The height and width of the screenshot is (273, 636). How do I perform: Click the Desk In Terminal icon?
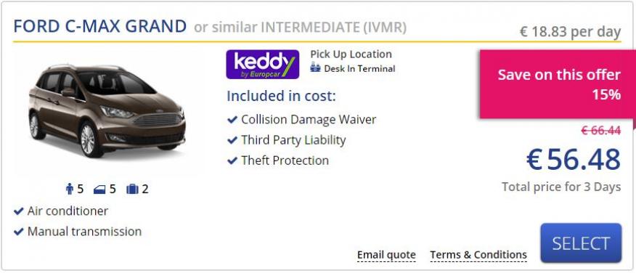point(315,68)
